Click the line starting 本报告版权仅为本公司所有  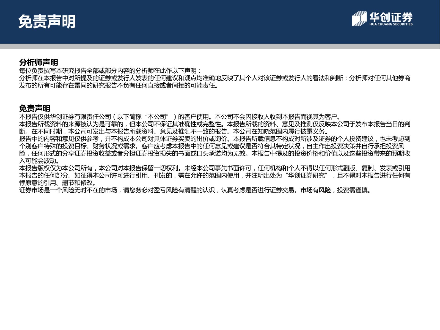pos(215,168)
